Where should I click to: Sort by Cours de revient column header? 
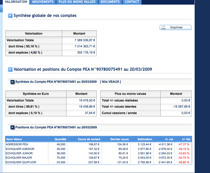coord(89,139)
